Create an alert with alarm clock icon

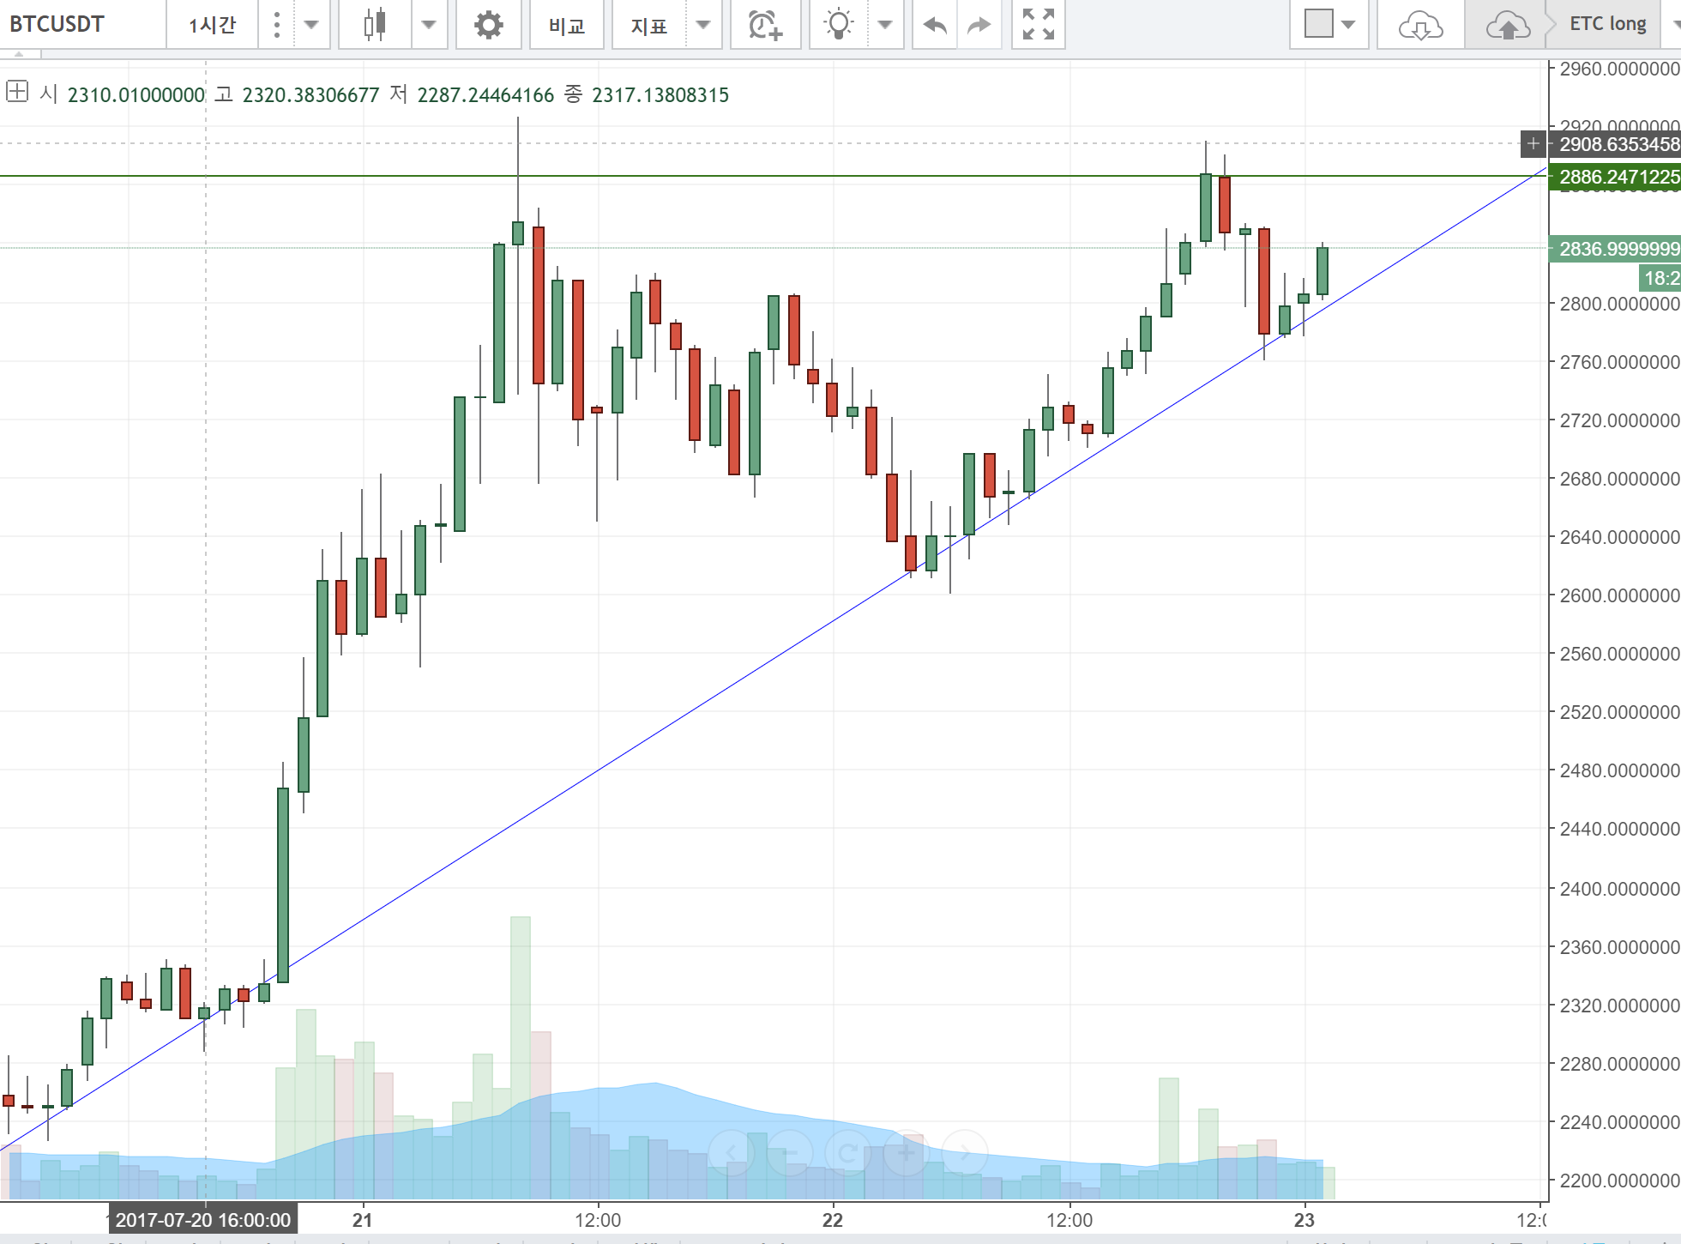pyautogui.click(x=765, y=25)
